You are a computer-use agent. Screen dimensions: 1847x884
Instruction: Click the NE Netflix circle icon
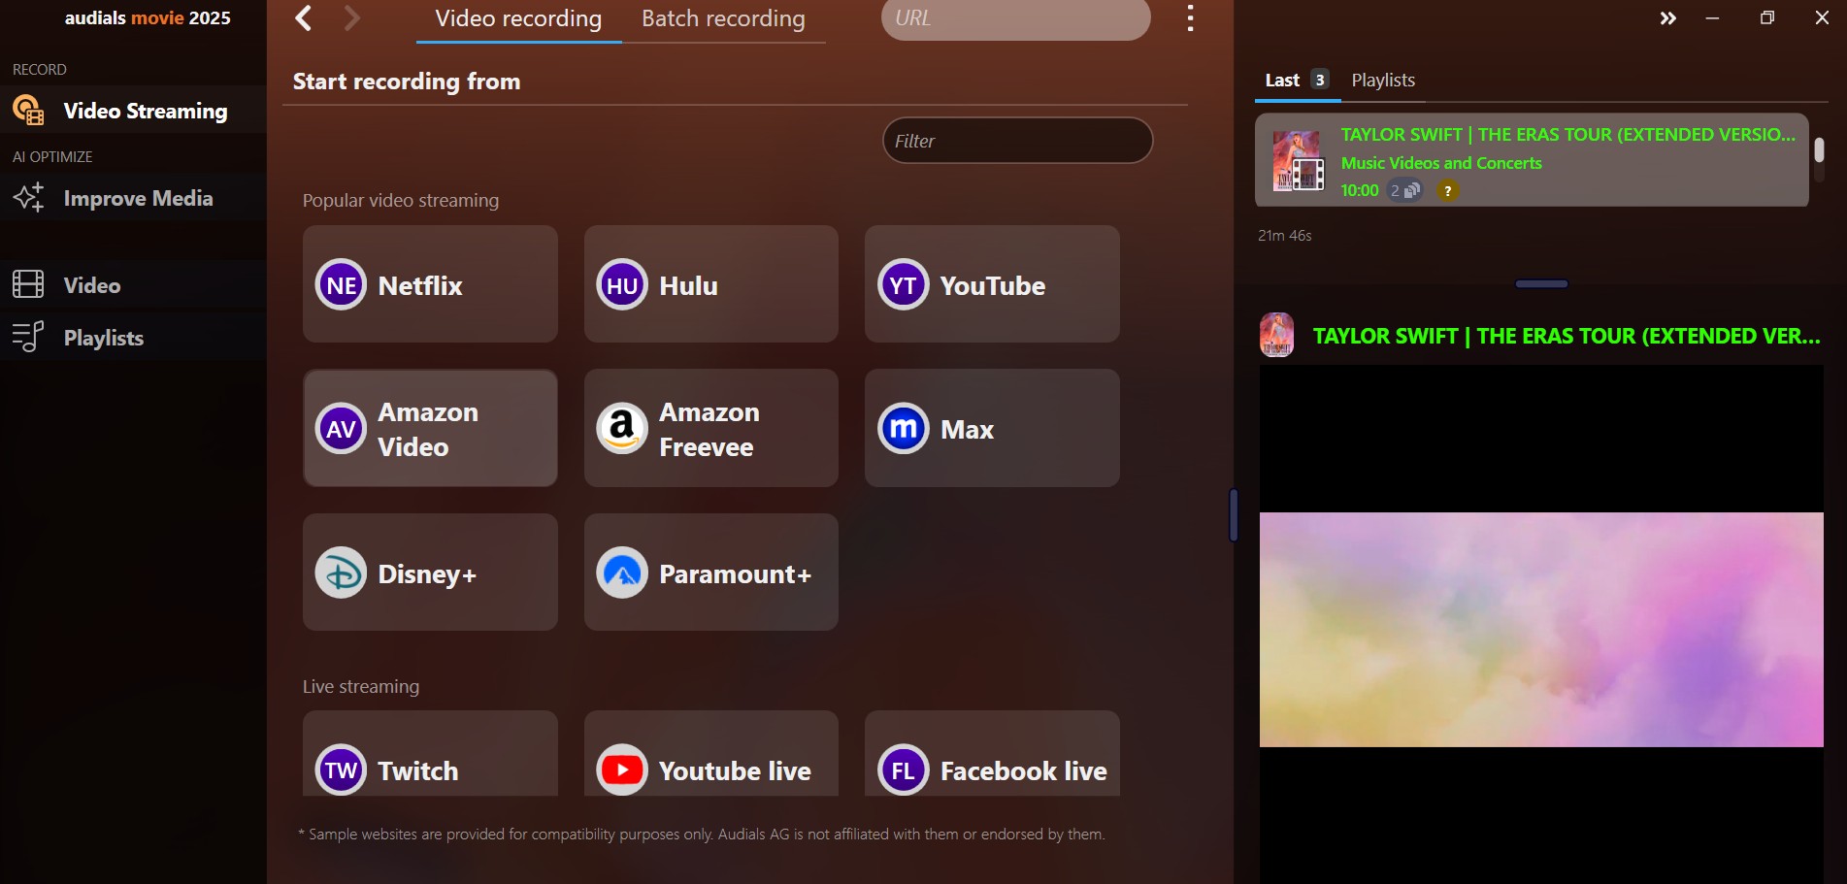(x=341, y=284)
